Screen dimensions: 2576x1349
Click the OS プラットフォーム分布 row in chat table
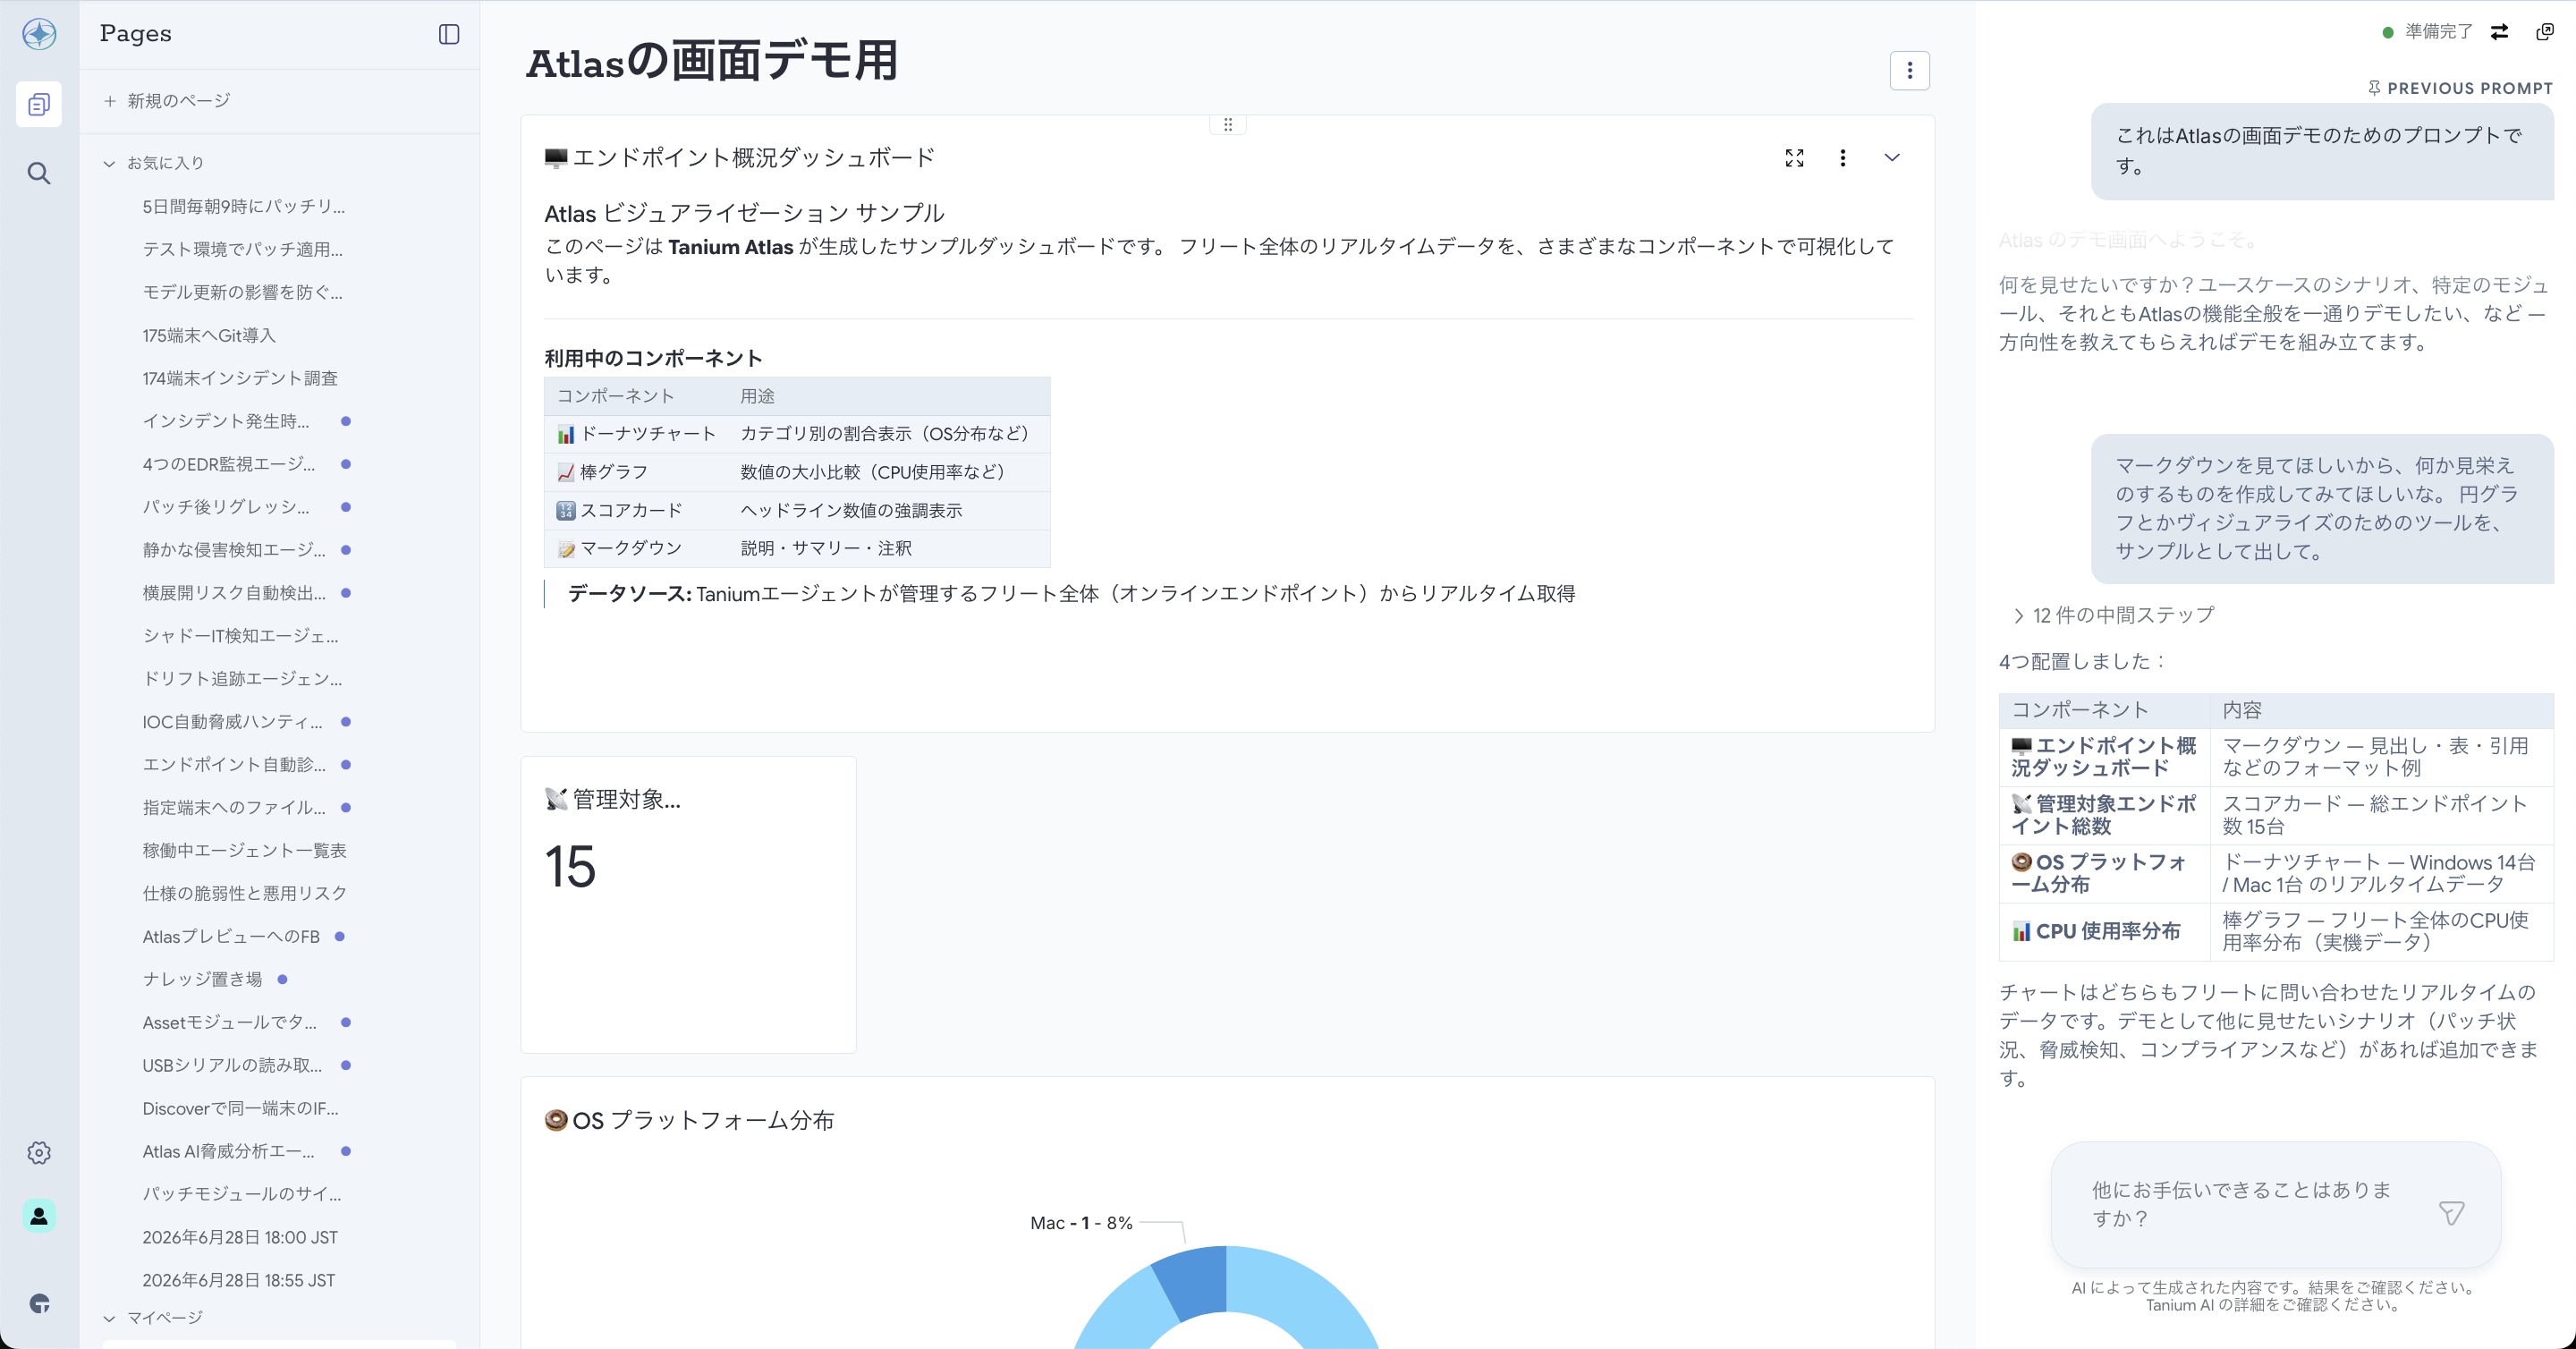click(2276, 873)
